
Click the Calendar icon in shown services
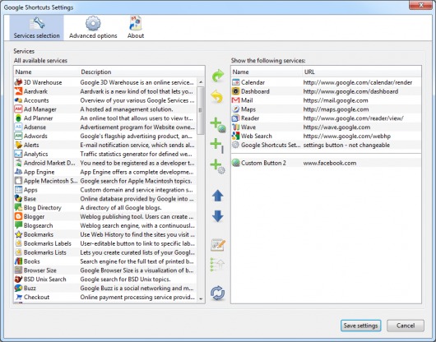(235, 82)
